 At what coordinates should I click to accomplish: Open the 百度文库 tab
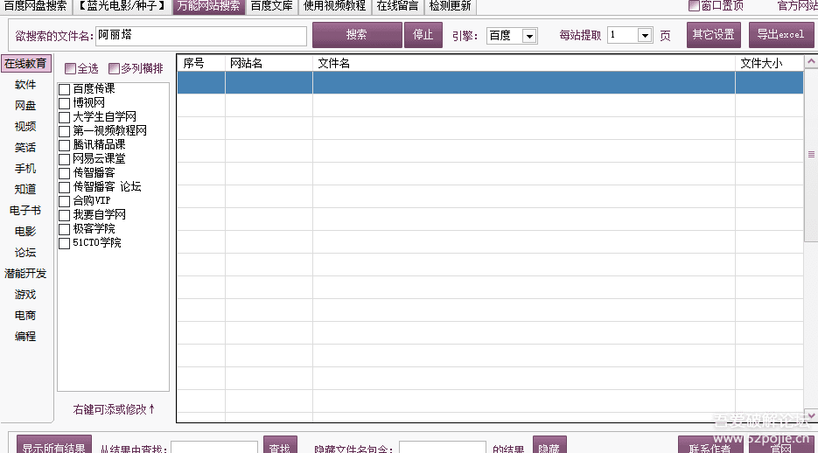tap(272, 6)
